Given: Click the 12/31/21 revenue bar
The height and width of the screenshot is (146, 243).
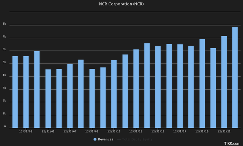Looking at the screenshot, I should pos(224,82).
